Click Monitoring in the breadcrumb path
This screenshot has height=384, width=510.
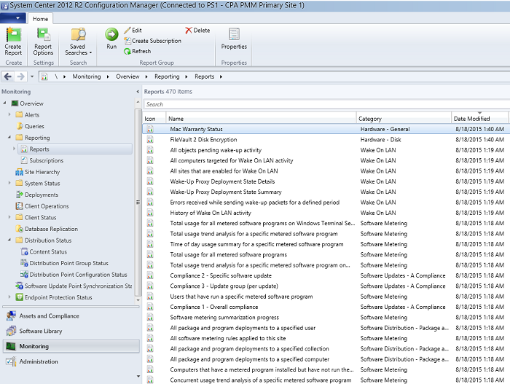tap(87, 77)
